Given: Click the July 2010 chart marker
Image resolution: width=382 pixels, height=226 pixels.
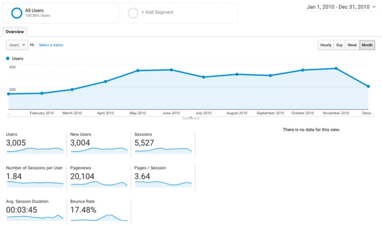Looking at the screenshot, I should pyautogui.click(x=204, y=77).
